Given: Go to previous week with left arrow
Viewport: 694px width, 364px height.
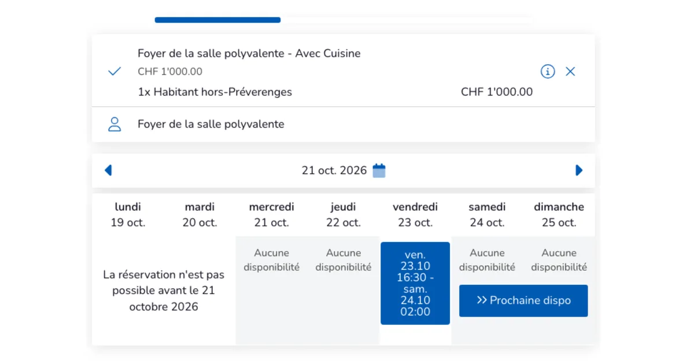Looking at the screenshot, I should pyautogui.click(x=108, y=170).
